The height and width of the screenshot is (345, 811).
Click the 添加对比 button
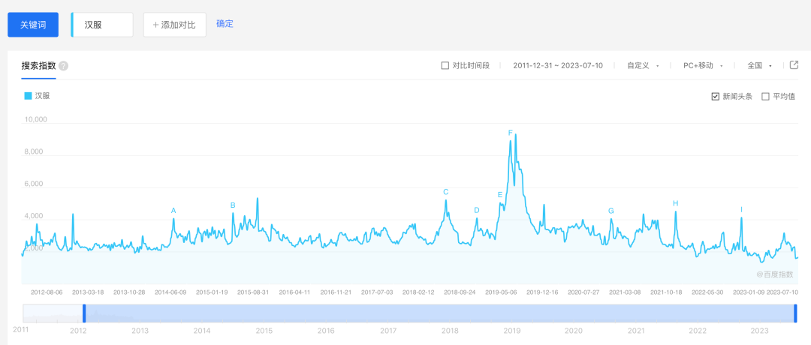click(174, 25)
